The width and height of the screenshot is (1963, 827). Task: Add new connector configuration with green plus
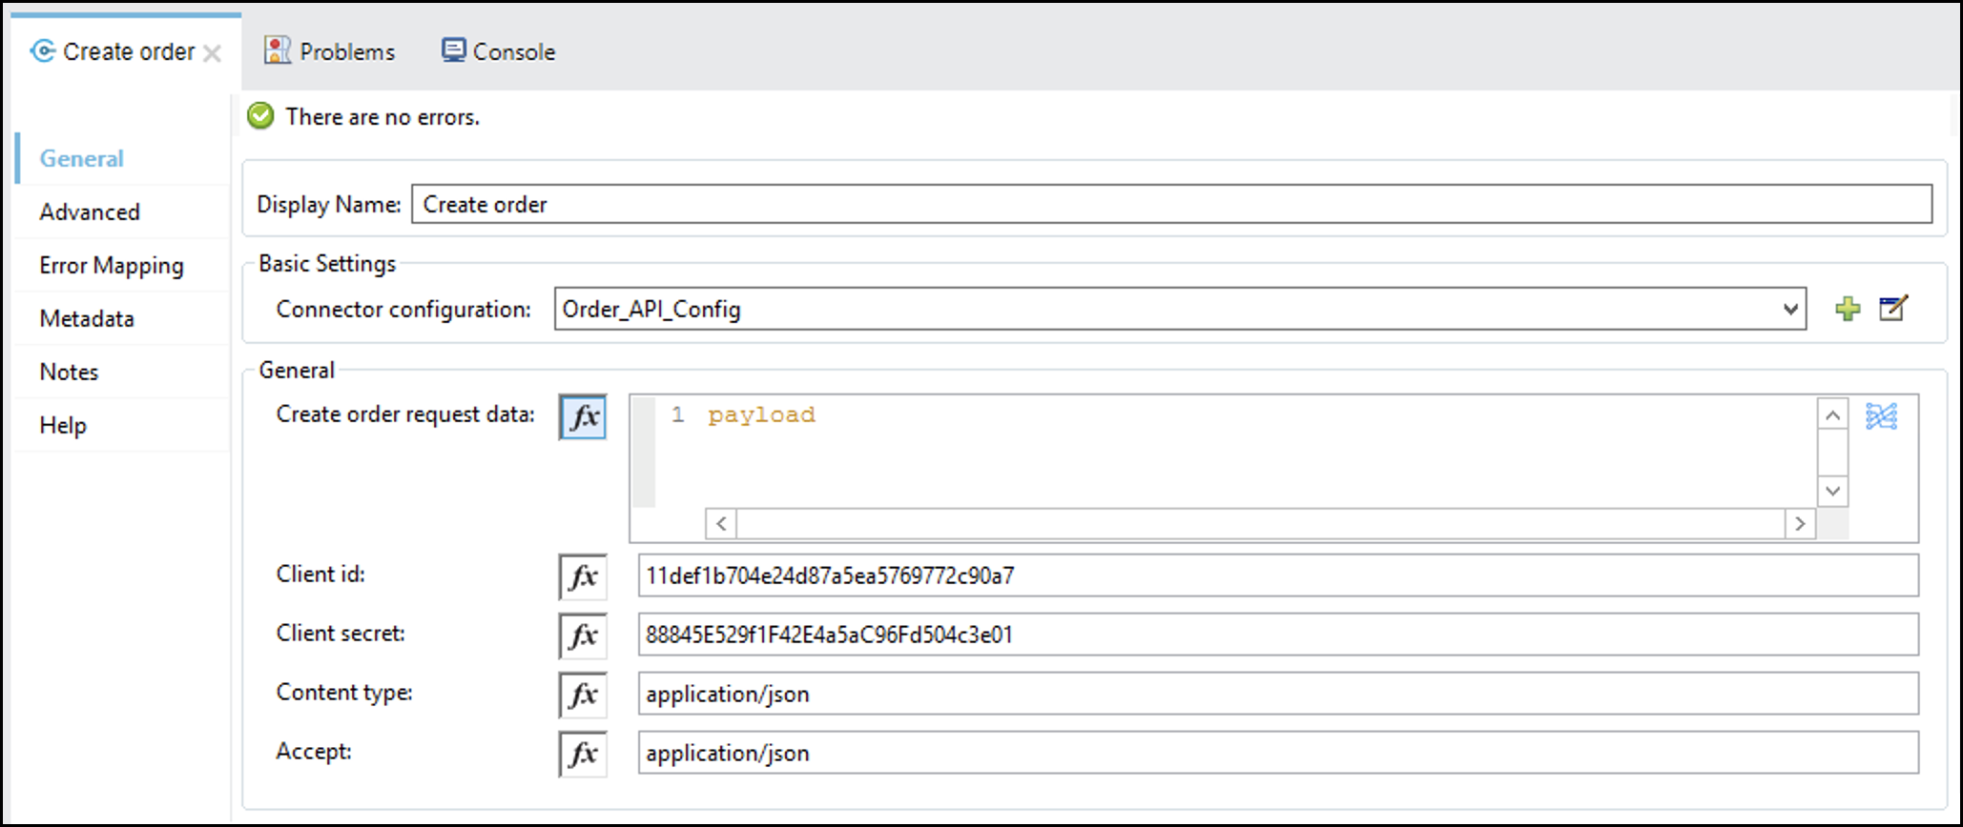(1848, 309)
